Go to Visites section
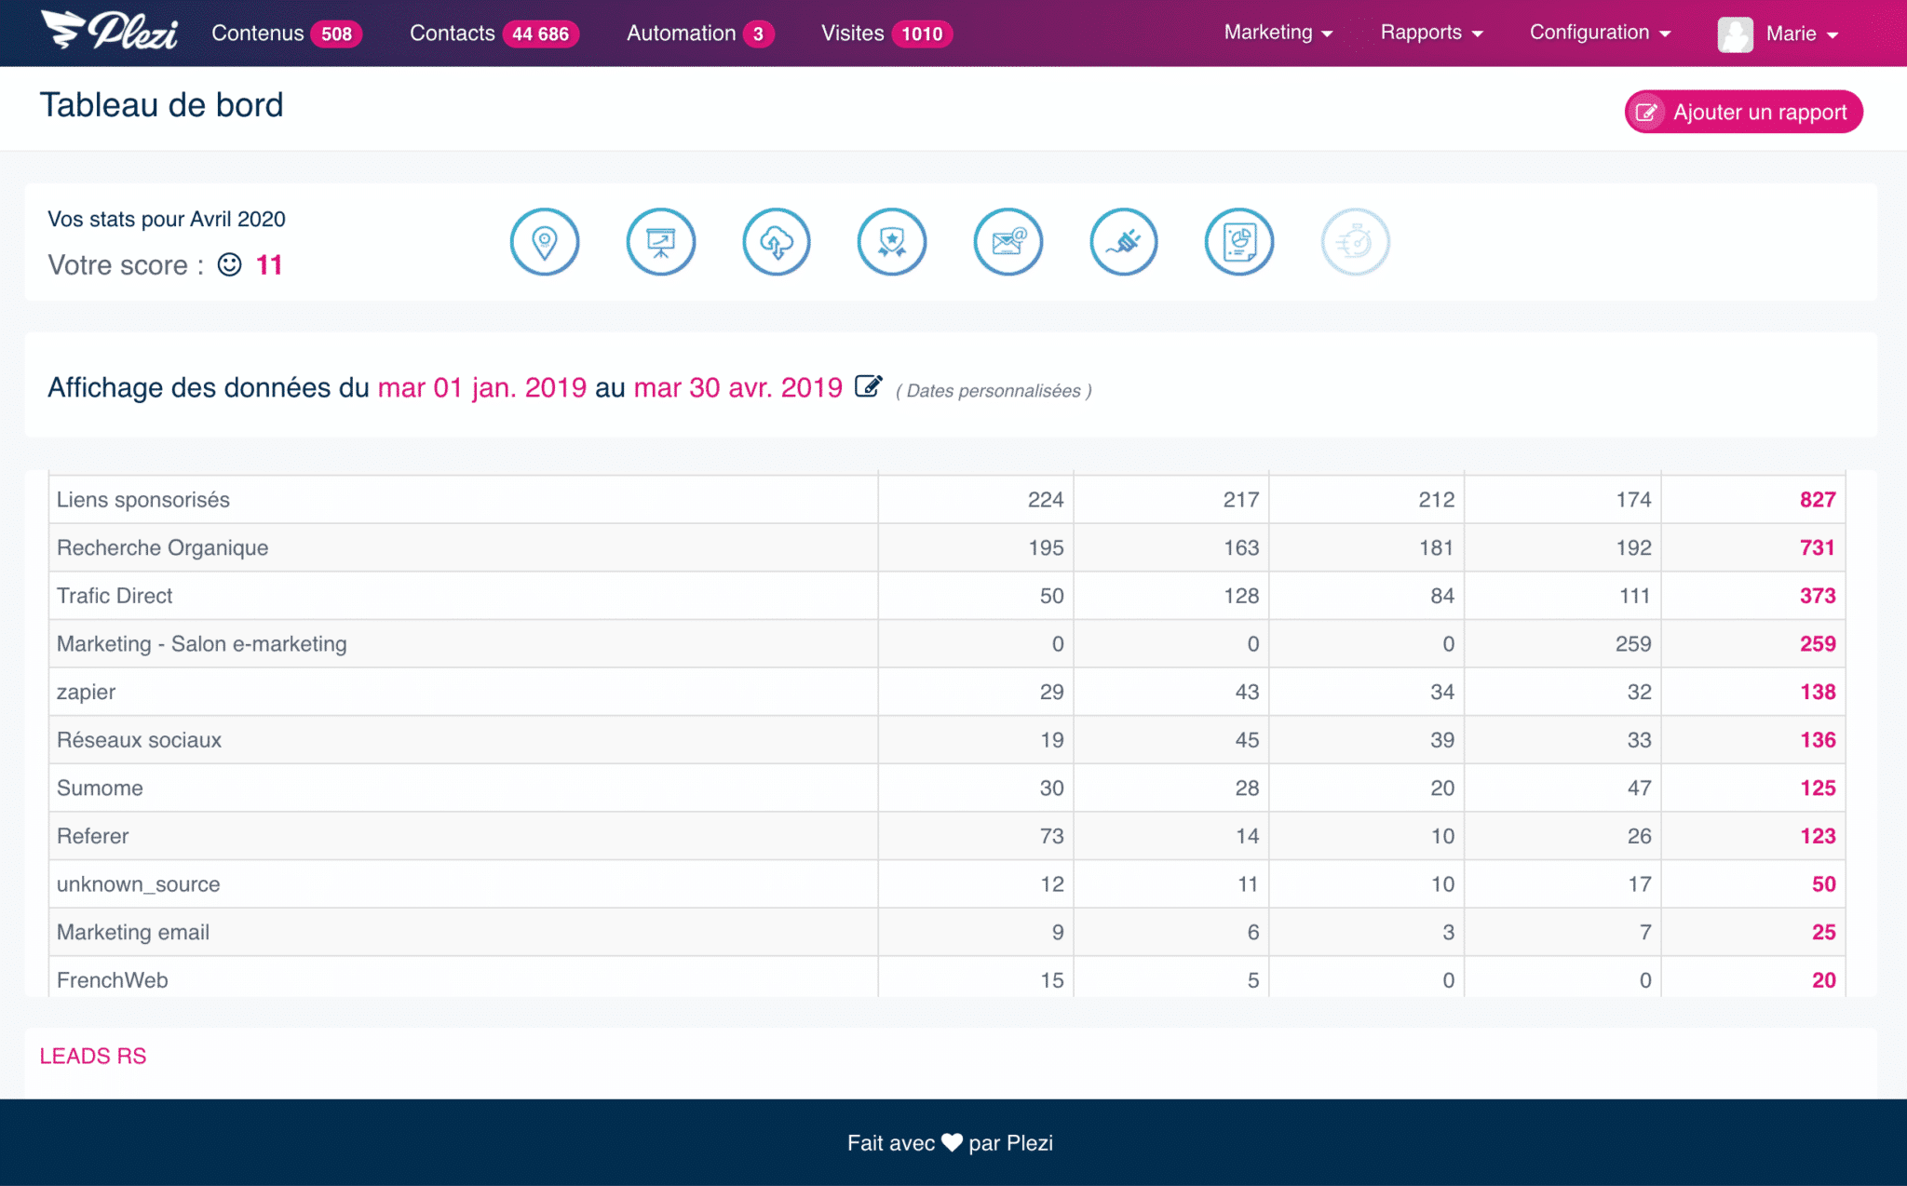The image size is (1907, 1186). [852, 34]
